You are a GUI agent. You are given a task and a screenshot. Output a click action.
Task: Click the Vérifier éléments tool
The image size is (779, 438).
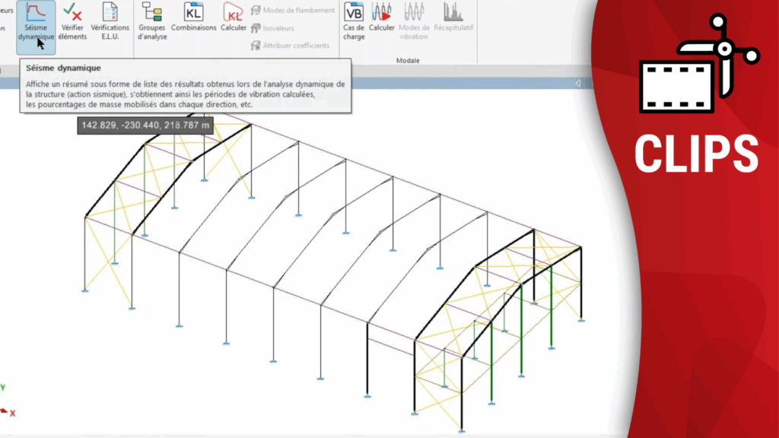point(73,21)
